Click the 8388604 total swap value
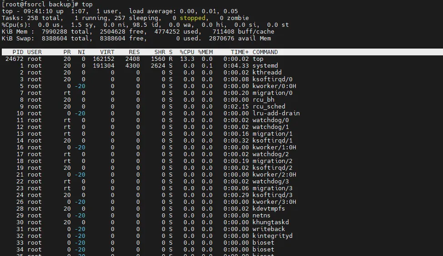This screenshot has width=443, height=256. 54,39
